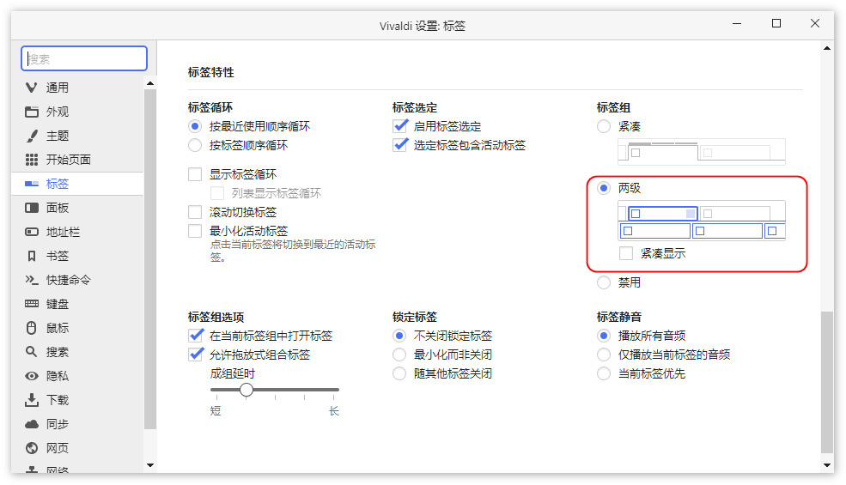Click main panel scroll up arrow
Screen dimensions: 846x485
click(826, 48)
